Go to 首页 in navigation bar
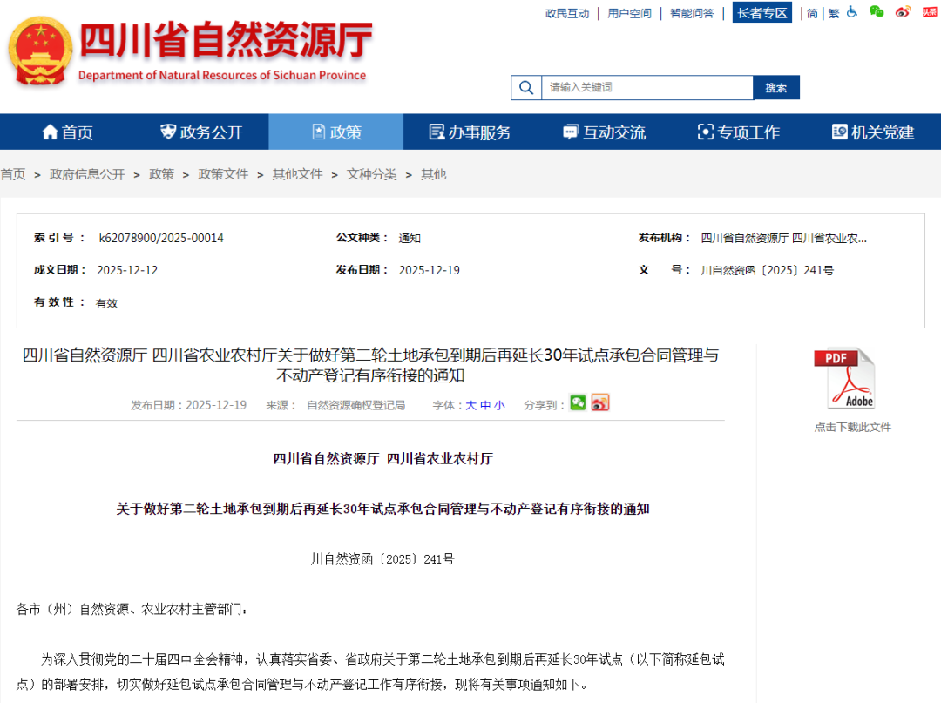Image resolution: width=941 pixels, height=703 pixels. point(67,132)
